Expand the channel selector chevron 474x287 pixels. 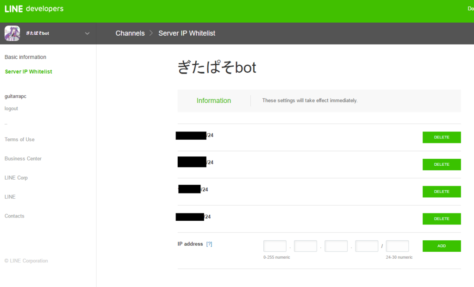(87, 33)
